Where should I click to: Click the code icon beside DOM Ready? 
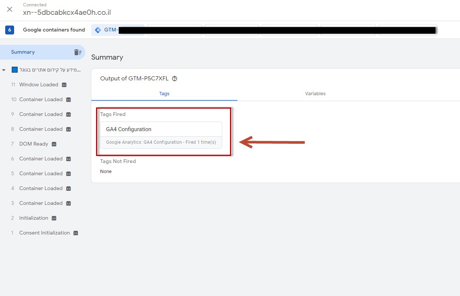pos(54,144)
